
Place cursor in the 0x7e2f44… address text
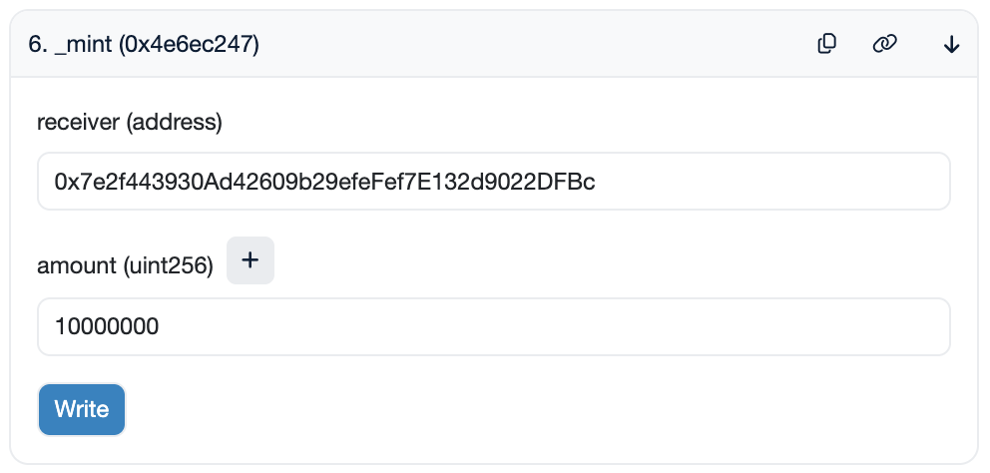tap(324, 182)
